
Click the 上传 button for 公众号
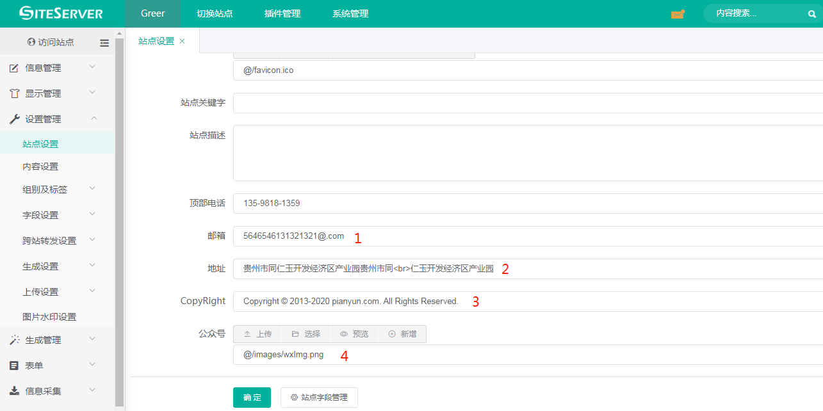pyautogui.click(x=257, y=334)
